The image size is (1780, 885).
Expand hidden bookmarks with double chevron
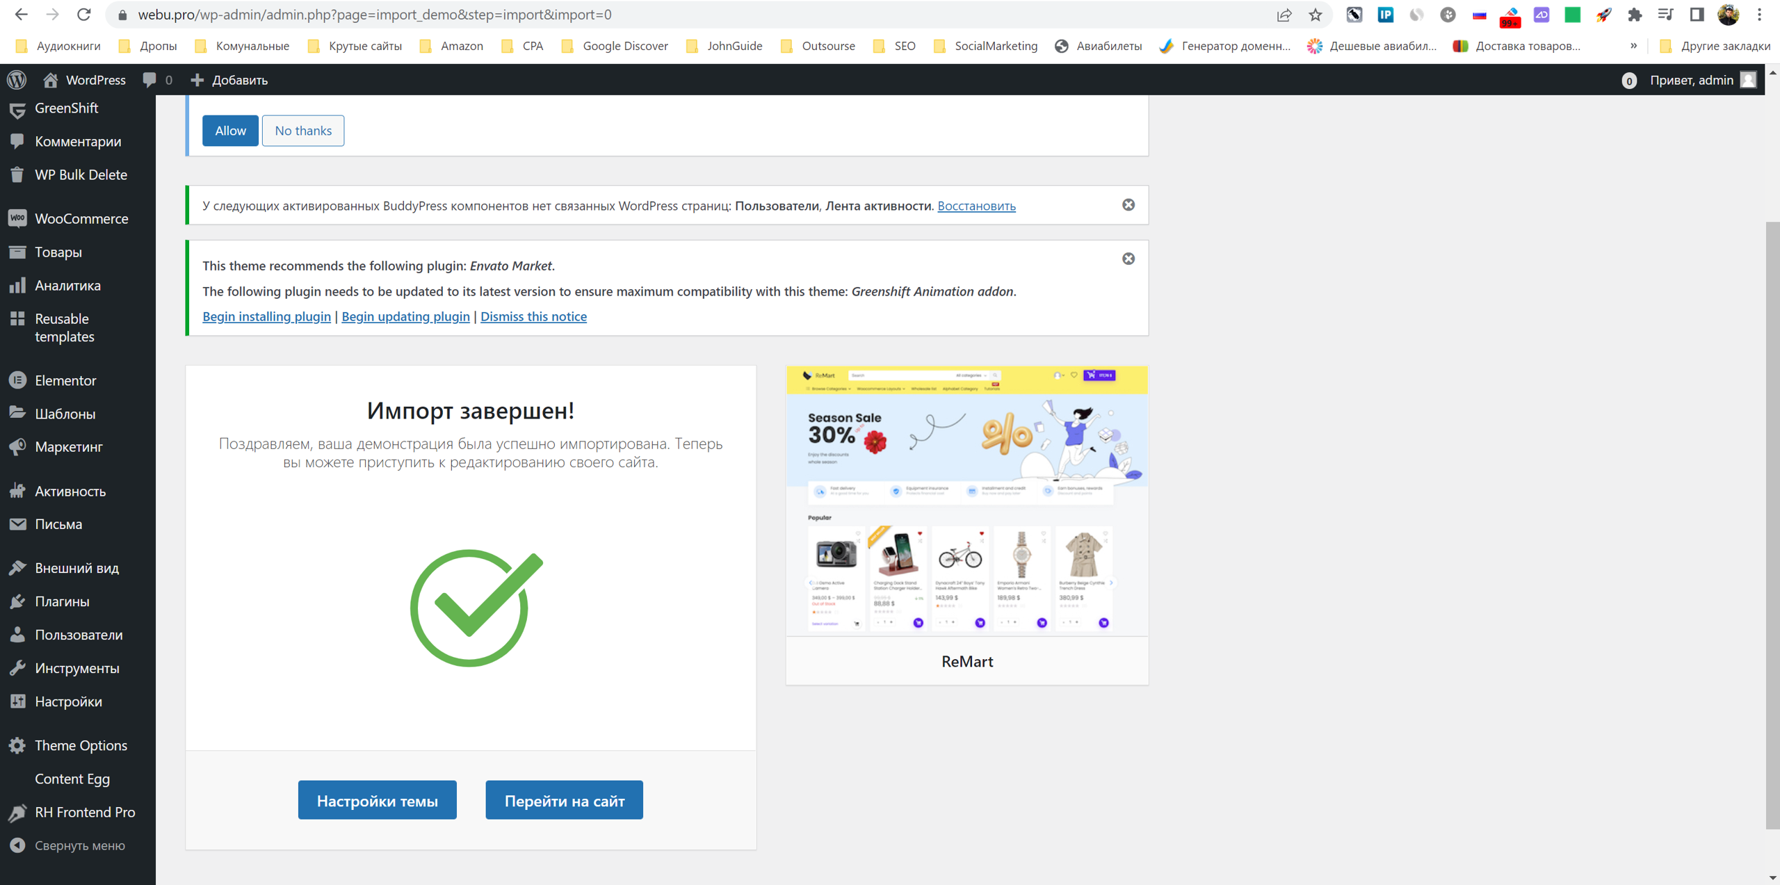click(1633, 46)
